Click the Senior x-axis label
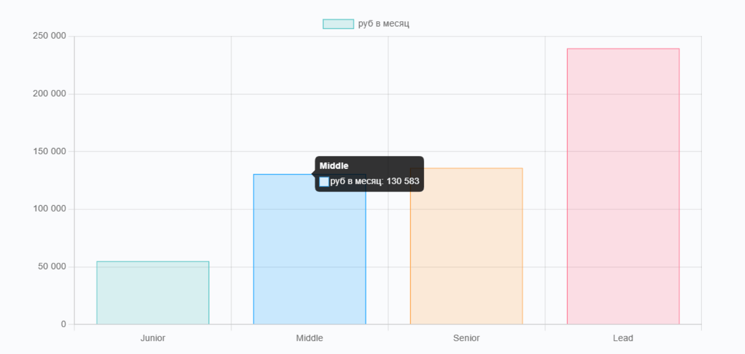Image resolution: width=745 pixels, height=354 pixels. click(x=466, y=338)
